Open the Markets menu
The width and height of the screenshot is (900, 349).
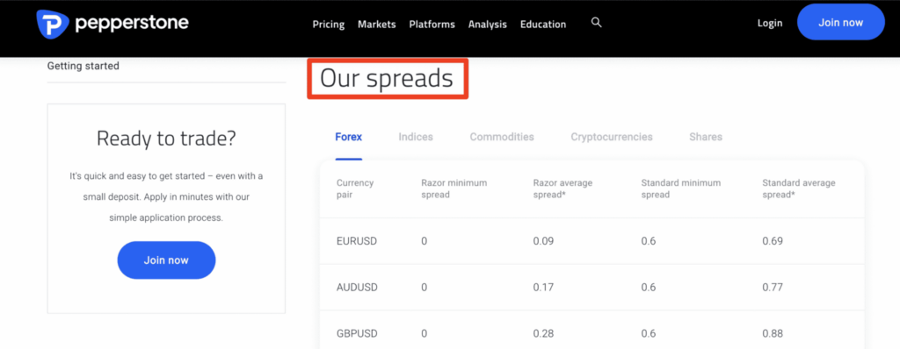pos(376,24)
